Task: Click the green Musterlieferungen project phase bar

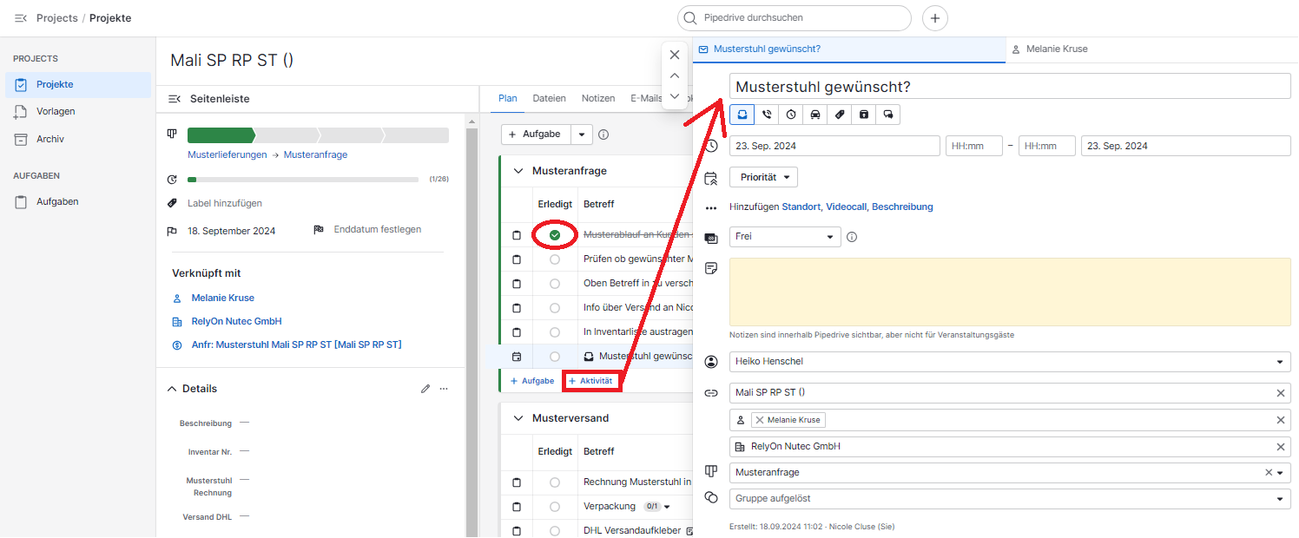Action: 221,135
